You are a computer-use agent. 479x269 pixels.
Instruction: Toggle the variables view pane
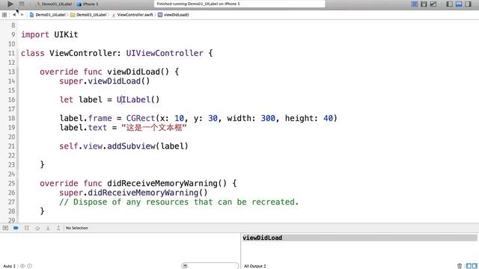pos(469,266)
